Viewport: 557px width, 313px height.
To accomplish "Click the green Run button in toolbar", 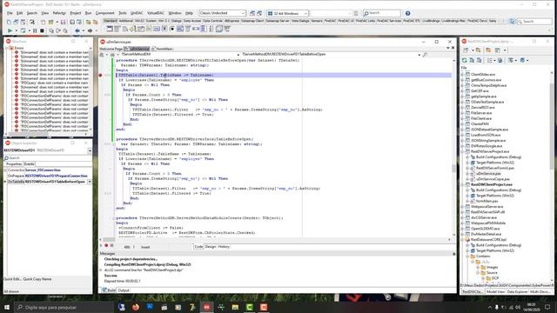I will pyautogui.click(x=10, y=31).
